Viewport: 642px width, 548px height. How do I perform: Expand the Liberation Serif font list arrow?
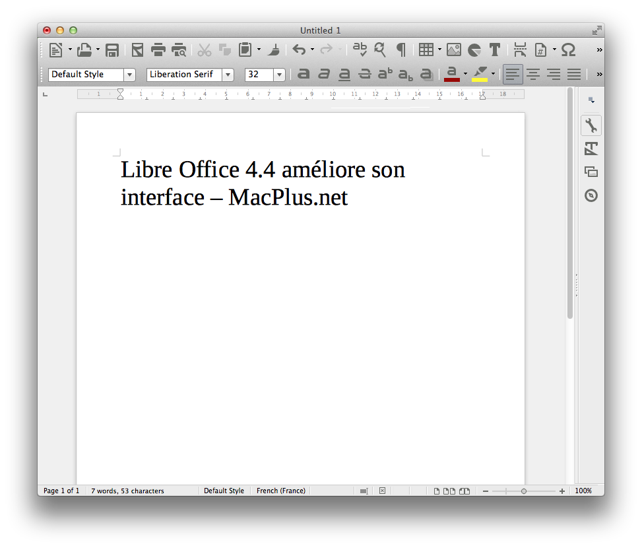pos(228,75)
